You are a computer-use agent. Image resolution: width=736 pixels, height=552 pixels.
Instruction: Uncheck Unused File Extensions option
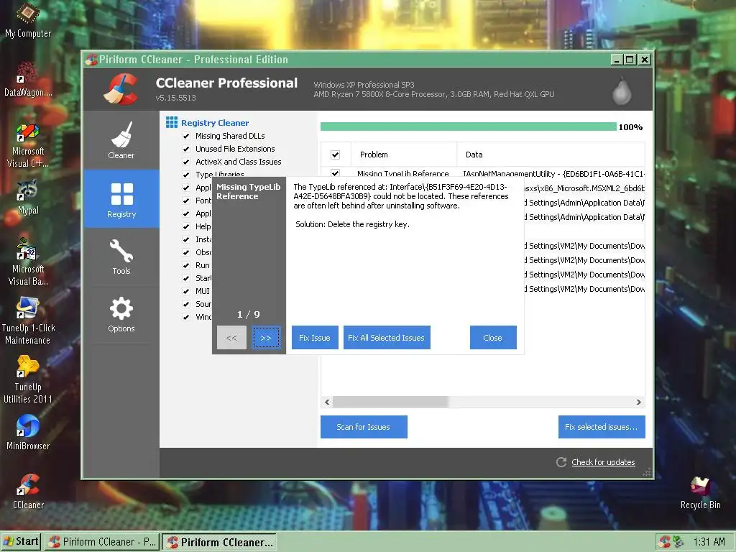click(186, 149)
